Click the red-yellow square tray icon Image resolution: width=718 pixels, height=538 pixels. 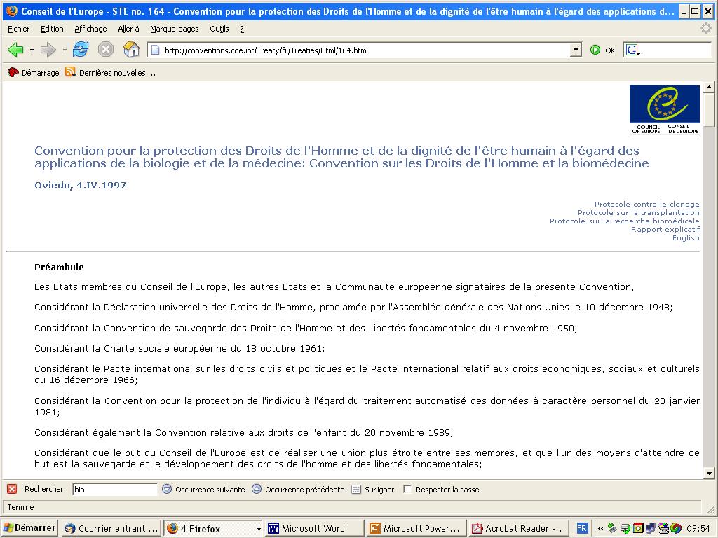pos(638,528)
